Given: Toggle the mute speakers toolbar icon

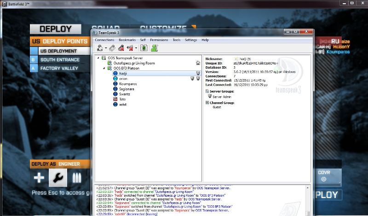Looking at the screenshot, I should pos(130,48).
